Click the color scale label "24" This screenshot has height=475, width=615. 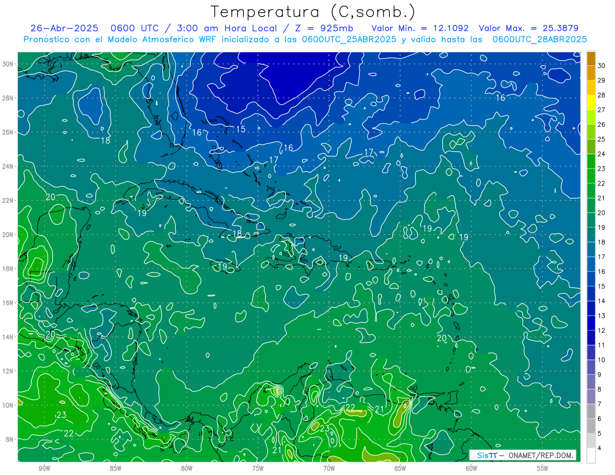coord(602,154)
